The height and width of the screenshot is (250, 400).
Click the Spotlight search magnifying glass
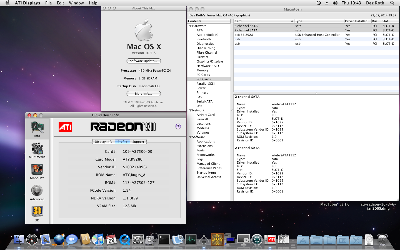click(x=392, y=3)
